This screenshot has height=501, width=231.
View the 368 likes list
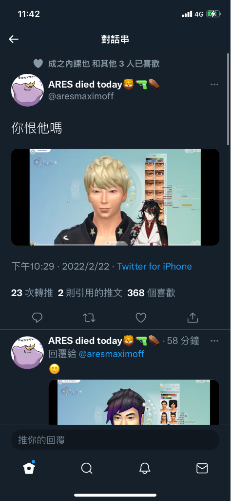[151, 293]
